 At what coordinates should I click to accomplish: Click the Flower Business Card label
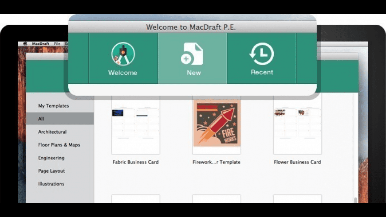(x=297, y=162)
